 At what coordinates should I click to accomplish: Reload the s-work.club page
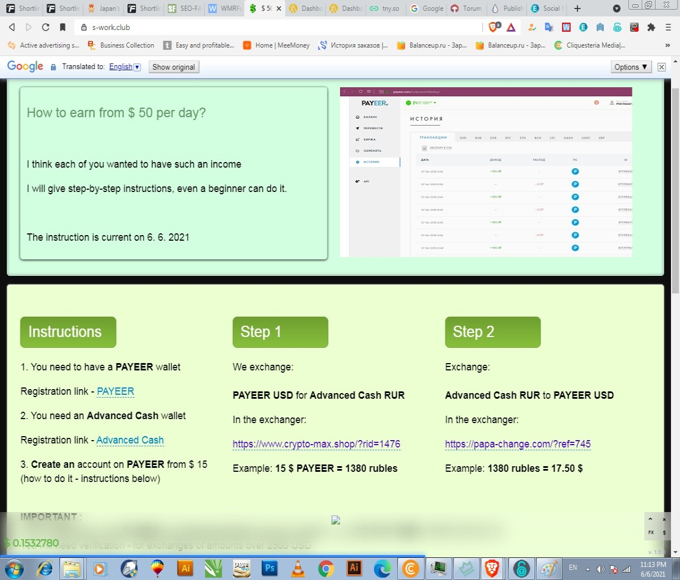(x=46, y=27)
